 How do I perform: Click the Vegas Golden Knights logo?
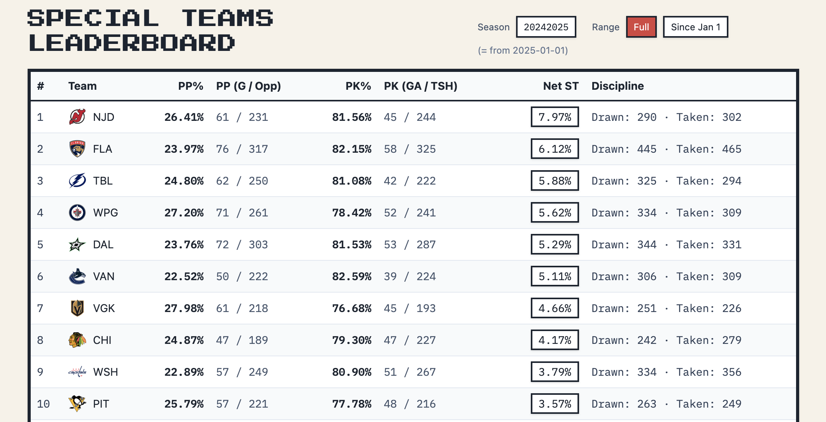pyautogui.click(x=77, y=308)
